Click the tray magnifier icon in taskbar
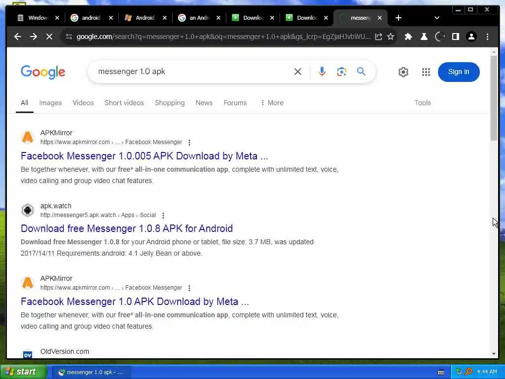 [x=469, y=372]
